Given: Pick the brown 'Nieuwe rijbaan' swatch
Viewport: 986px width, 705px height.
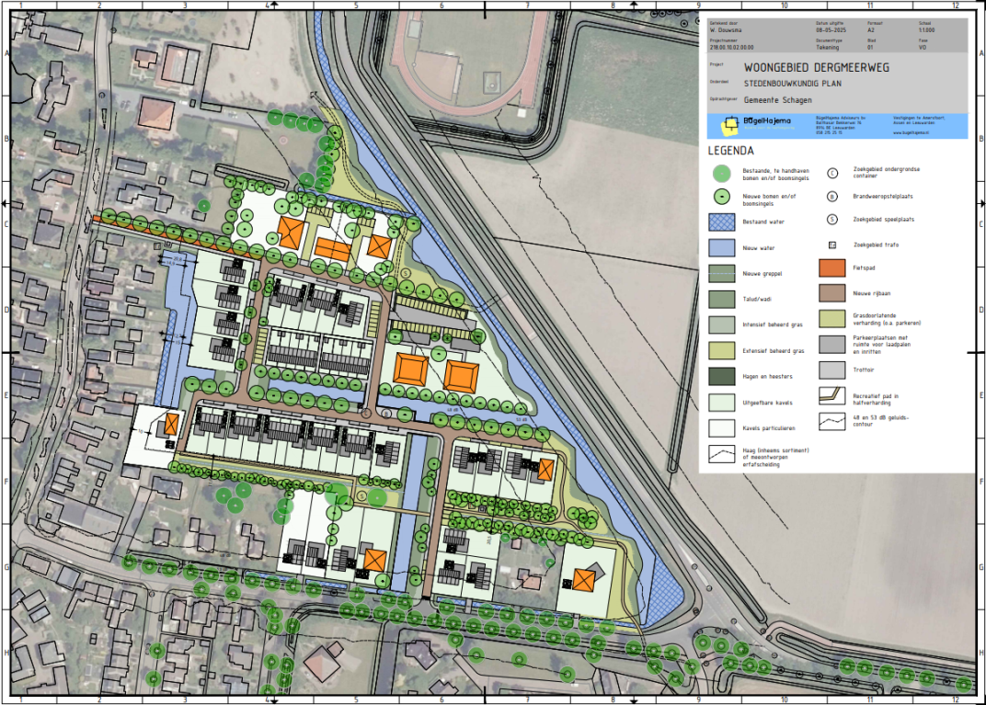Looking at the screenshot, I should [831, 294].
